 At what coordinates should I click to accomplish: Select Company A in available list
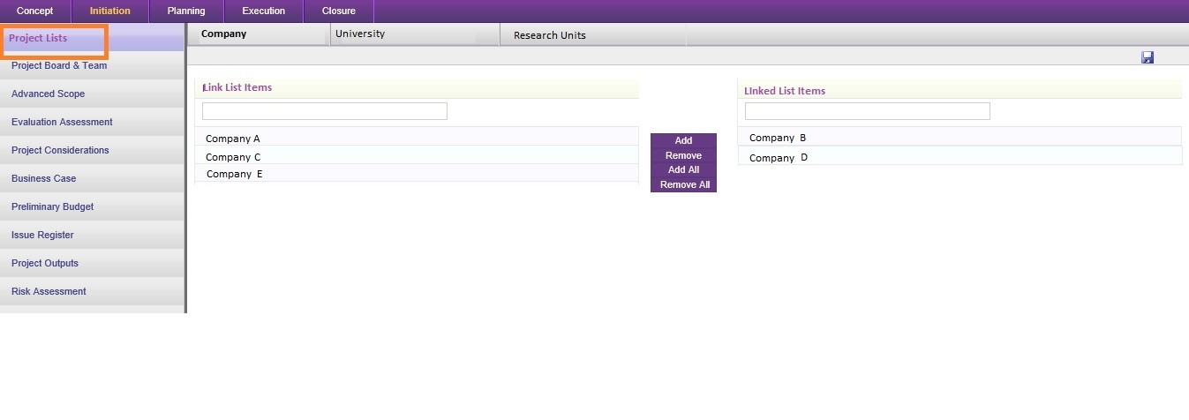click(233, 139)
